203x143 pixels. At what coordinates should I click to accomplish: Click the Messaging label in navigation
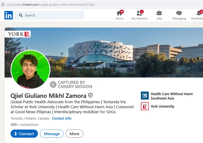pyautogui.click(x=179, y=19)
